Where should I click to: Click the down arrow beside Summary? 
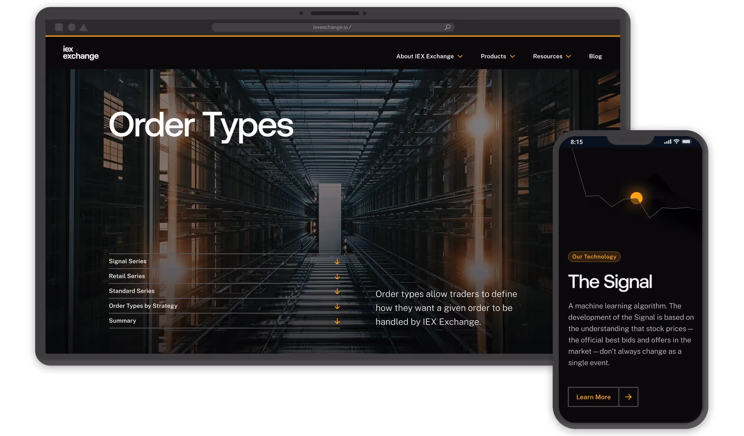[337, 321]
